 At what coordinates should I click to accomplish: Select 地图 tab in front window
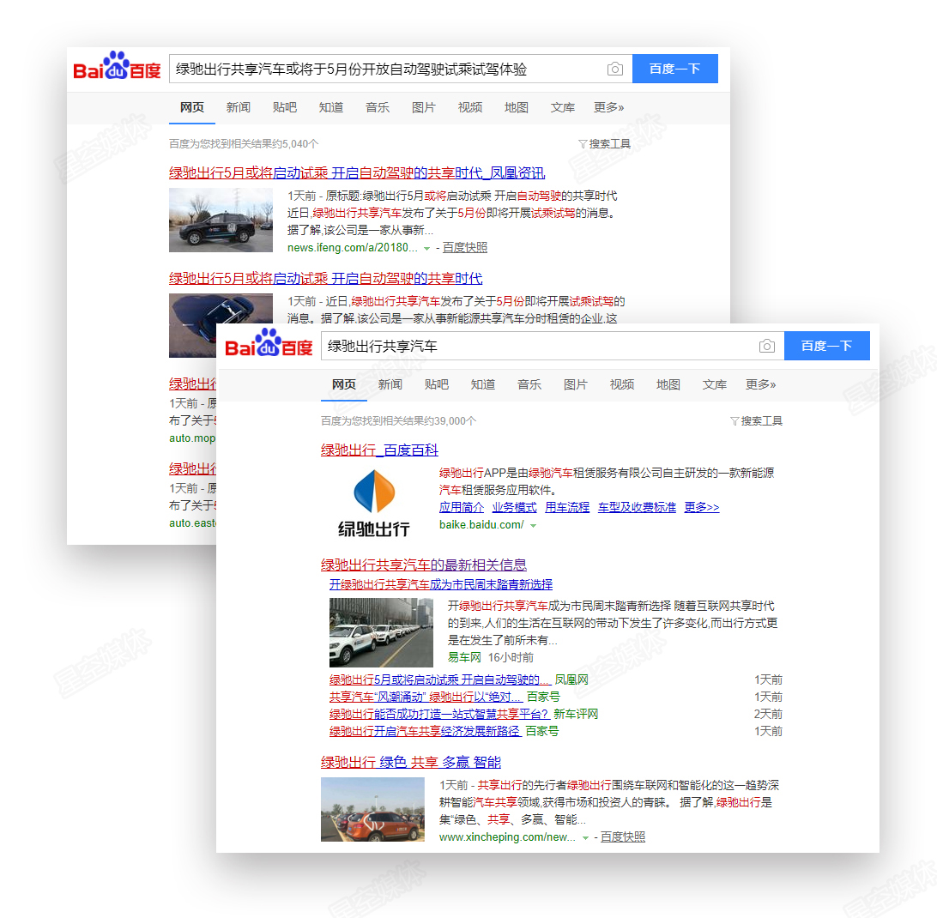(x=668, y=384)
